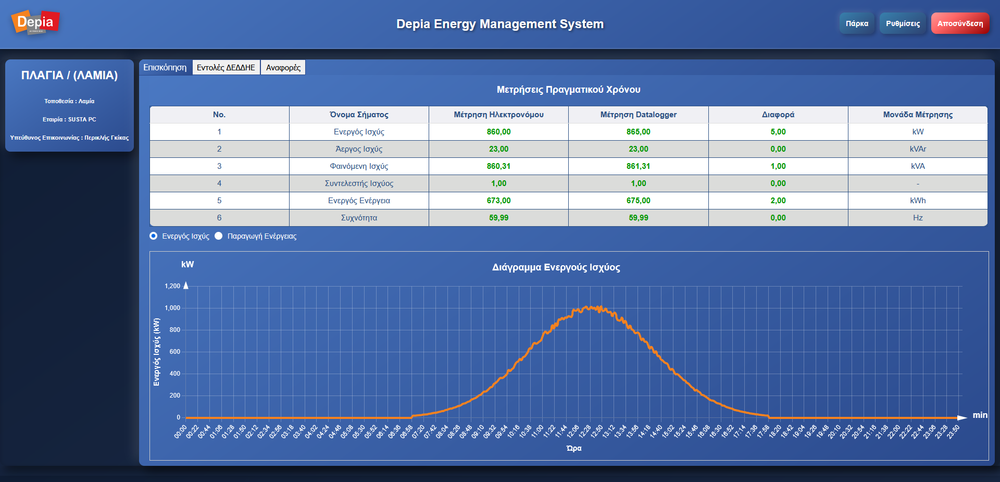Click the 860,31 Φαινόμενη Ισχύς relay value
Screen dimensions: 1000x482
498,166
